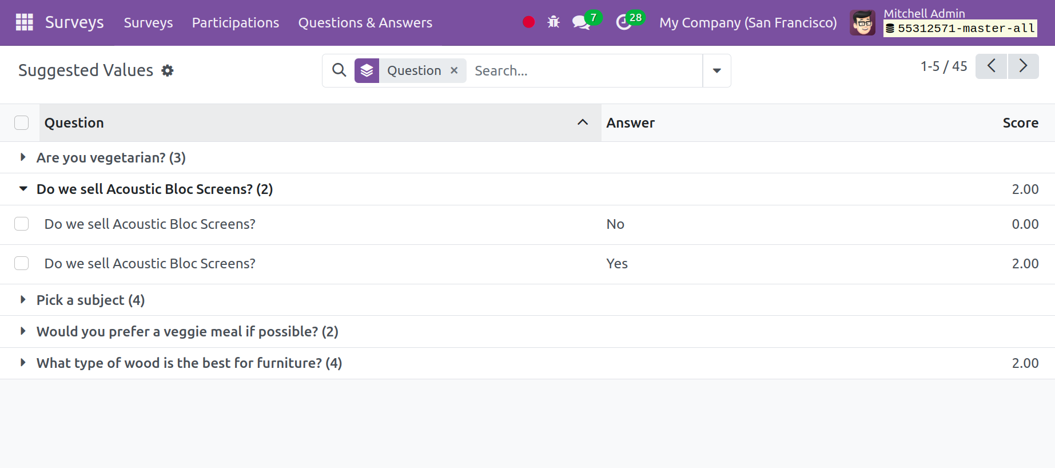Collapse the 'Do we sell Acoustic Bloc Screens?' group
Viewport: 1055px width, 468px height.
[x=23, y=189]
